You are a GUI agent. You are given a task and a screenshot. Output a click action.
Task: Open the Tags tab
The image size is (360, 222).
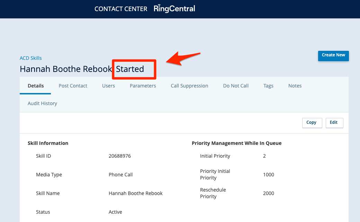click(x=268, y=86)
